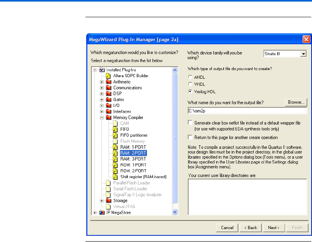This screenshot has width=312, height=242.
Task: Click the Parallel Flash Loader icon
Action: point(108,183)
